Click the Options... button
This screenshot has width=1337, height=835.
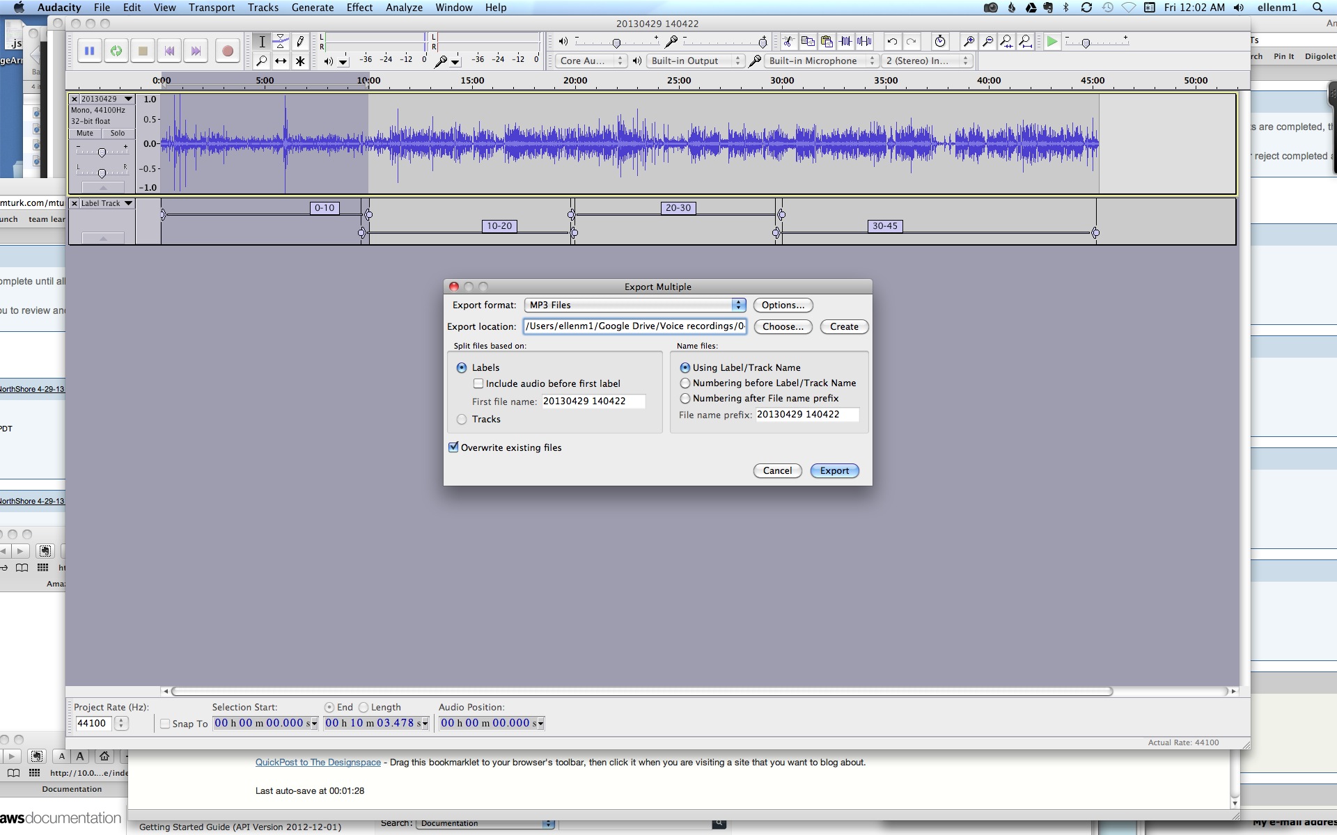[x=783, y=305]
